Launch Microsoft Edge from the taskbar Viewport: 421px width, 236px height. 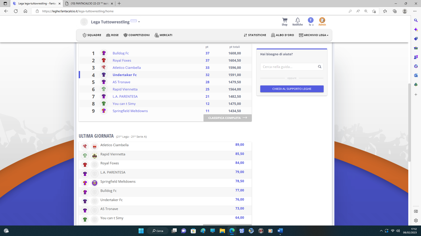pos(232,230)
